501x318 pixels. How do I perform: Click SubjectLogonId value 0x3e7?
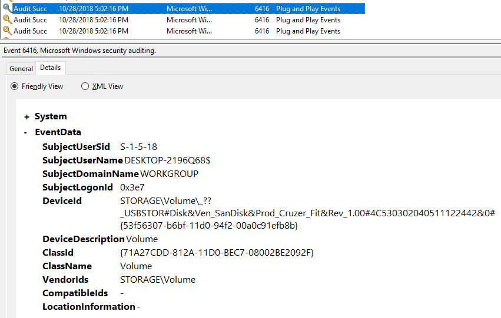pos(132,188)
